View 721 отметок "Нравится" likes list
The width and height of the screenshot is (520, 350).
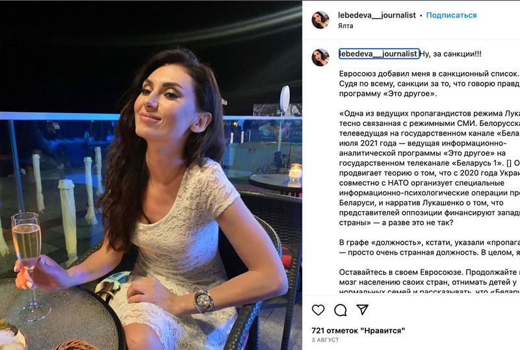click(358, 331)
